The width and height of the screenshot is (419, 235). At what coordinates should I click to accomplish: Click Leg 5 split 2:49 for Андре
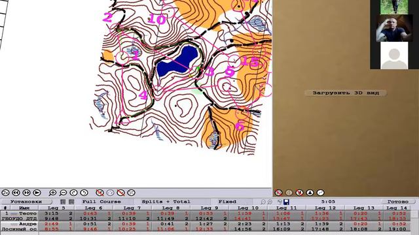(51, 224)
